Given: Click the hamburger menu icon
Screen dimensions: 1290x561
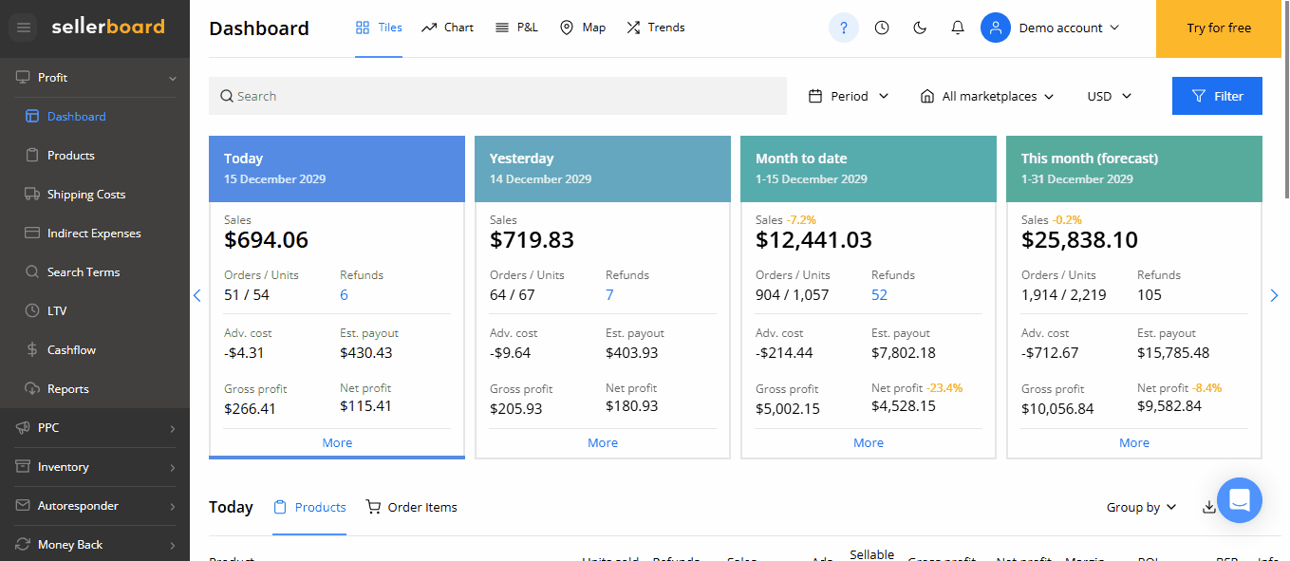Looking at the screenshot, I should click(24, 28).
